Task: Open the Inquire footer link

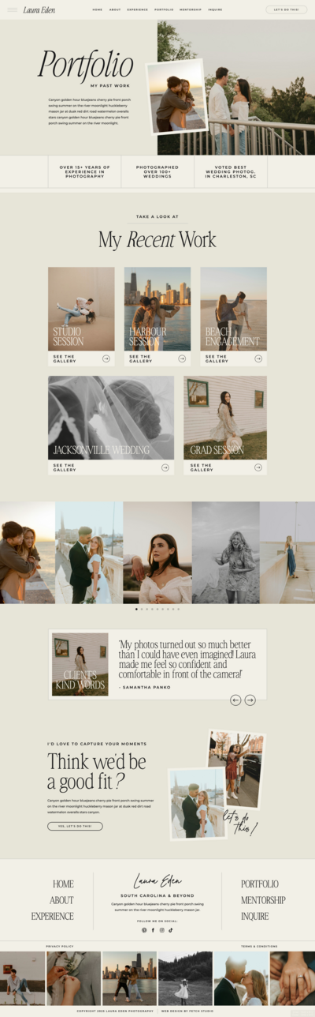Action: [x=255, y=916]
